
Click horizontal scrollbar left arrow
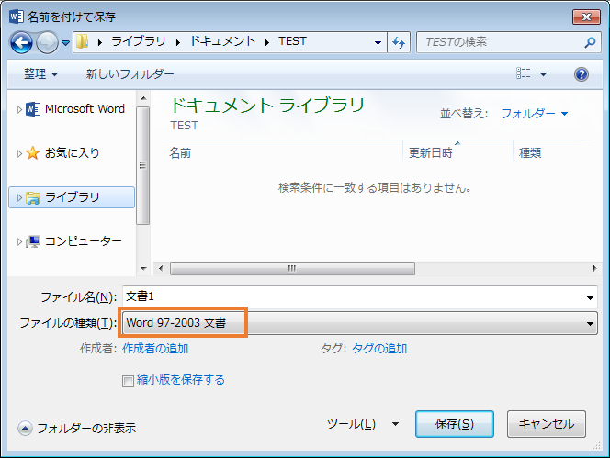pyautogui.click(x=161, y=268)
